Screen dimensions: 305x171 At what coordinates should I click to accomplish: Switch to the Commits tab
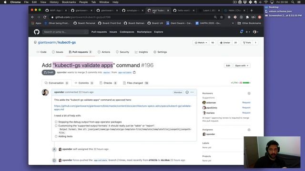(x=84, y=83)
